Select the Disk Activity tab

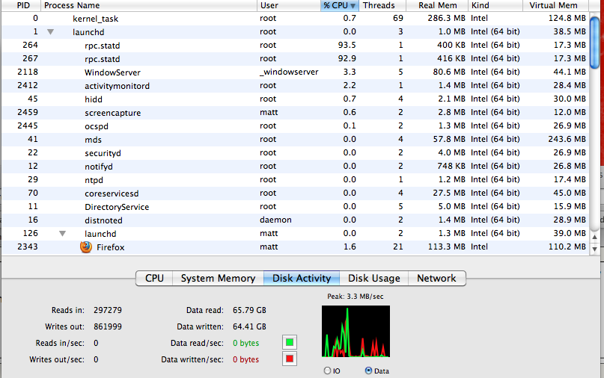click(302, 278)
